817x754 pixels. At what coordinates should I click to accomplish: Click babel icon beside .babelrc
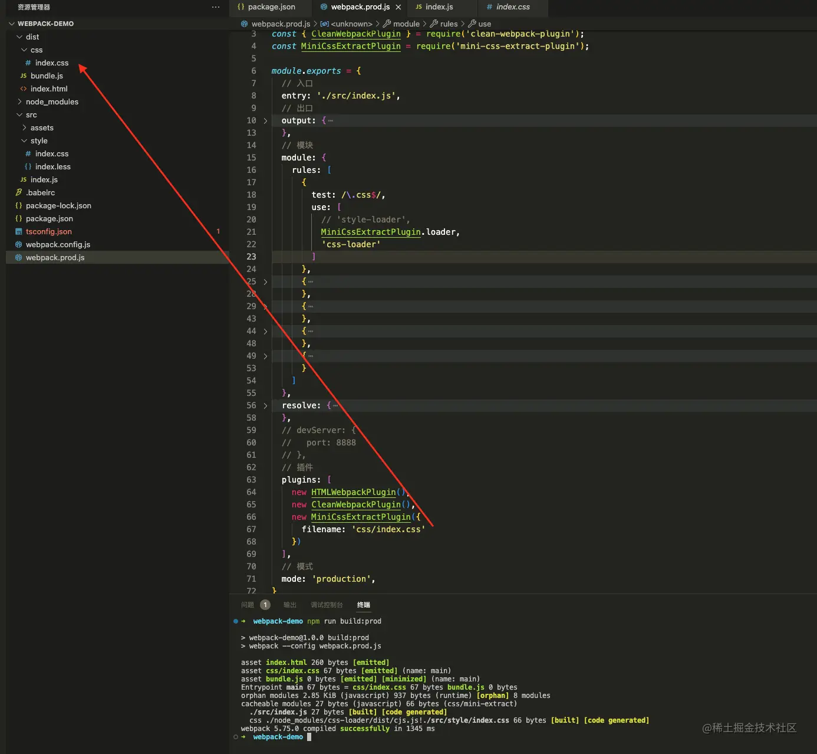[19, 192]
